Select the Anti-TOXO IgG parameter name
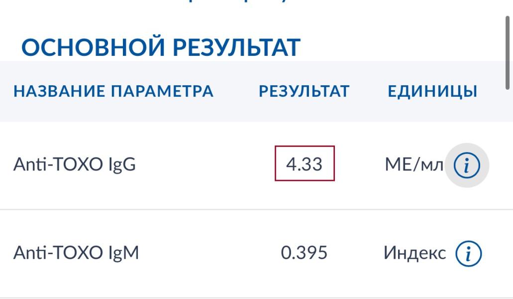The width and height of the screenshot is (513, 299). coord(75,164)
